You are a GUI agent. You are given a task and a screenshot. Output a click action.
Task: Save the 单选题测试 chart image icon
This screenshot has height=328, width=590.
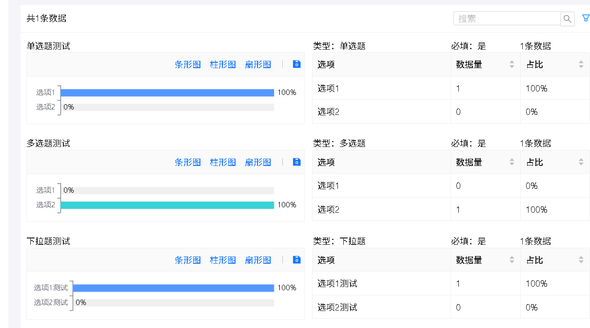point(296,64)
